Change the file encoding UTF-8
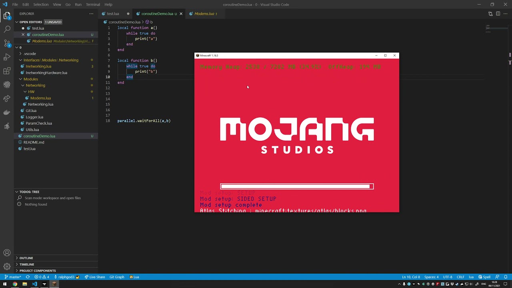The height and width of the screenshot is (288, 512). click(448, 277)
